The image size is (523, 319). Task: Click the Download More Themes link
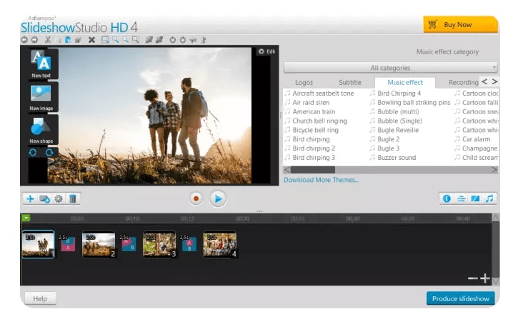click(x=322, y=180)
